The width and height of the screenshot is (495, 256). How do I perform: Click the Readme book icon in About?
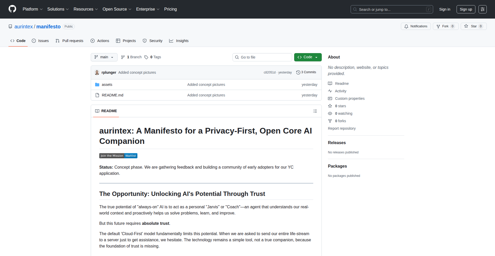[330, 84]
